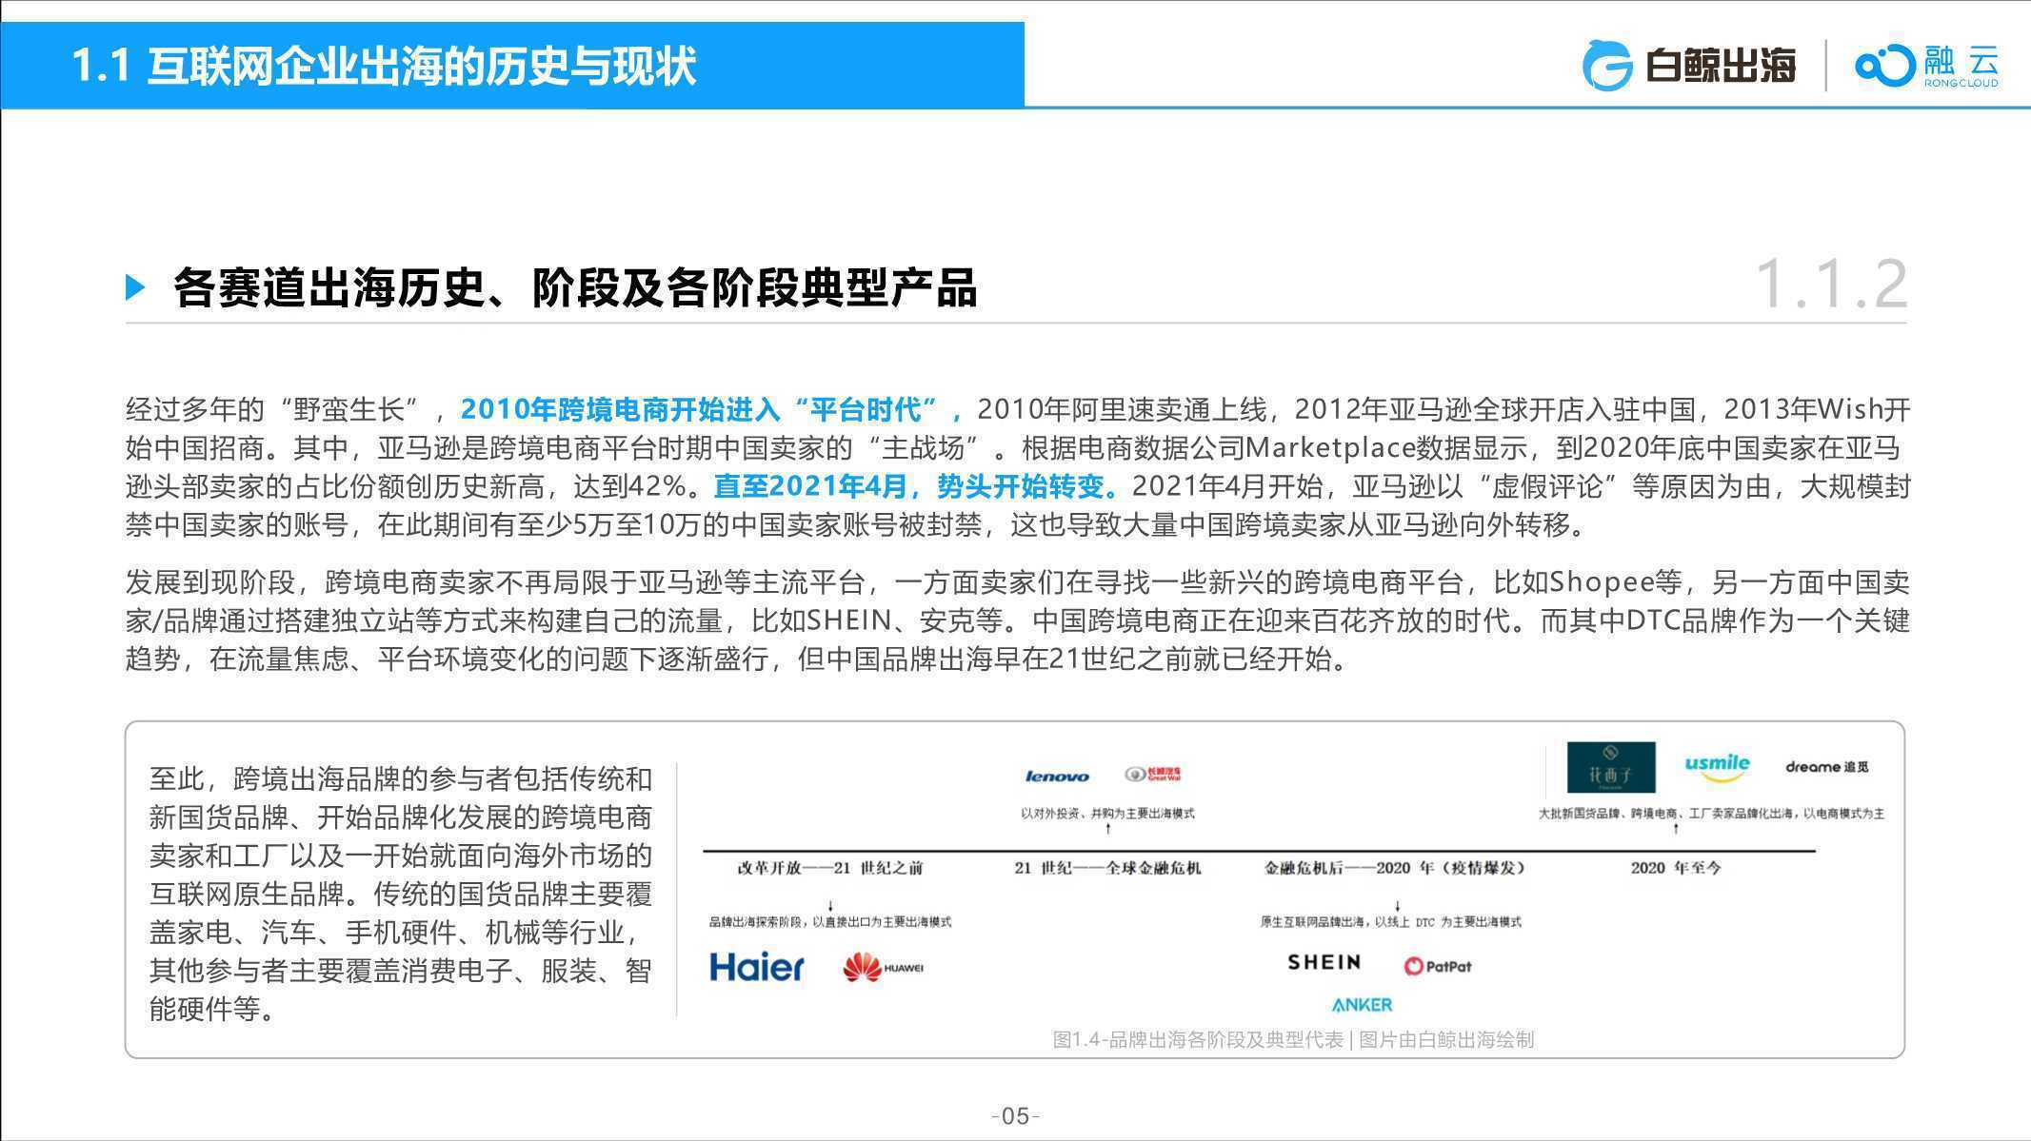
Task: Click the blue triangle bullet before 各赛道出海历史
Action: click(135, 287)
